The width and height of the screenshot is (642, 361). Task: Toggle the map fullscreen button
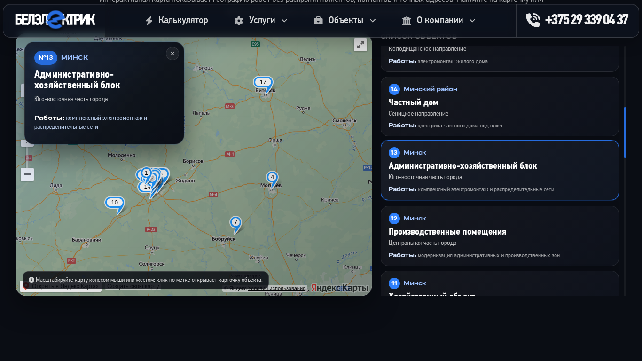tap(360, 45)
